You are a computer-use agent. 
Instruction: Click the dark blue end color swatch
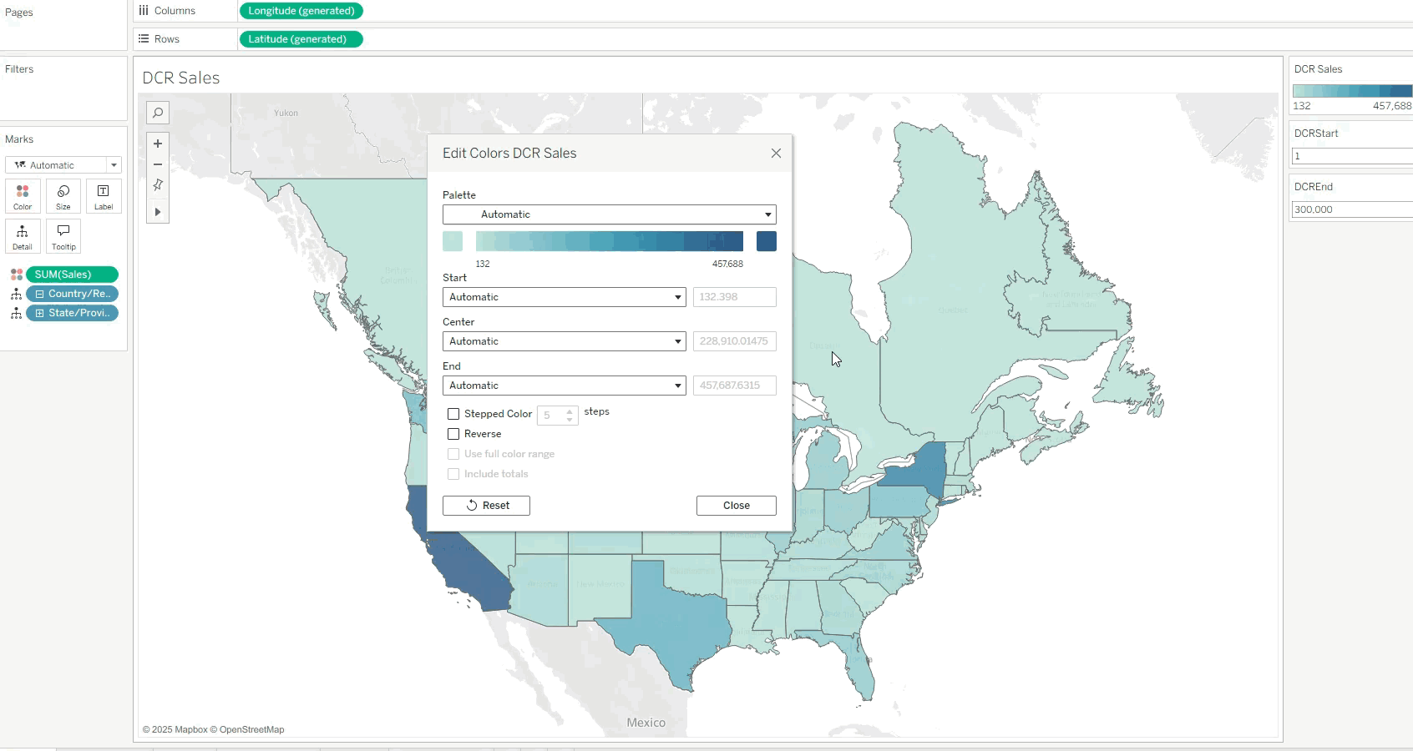point(766,241)
